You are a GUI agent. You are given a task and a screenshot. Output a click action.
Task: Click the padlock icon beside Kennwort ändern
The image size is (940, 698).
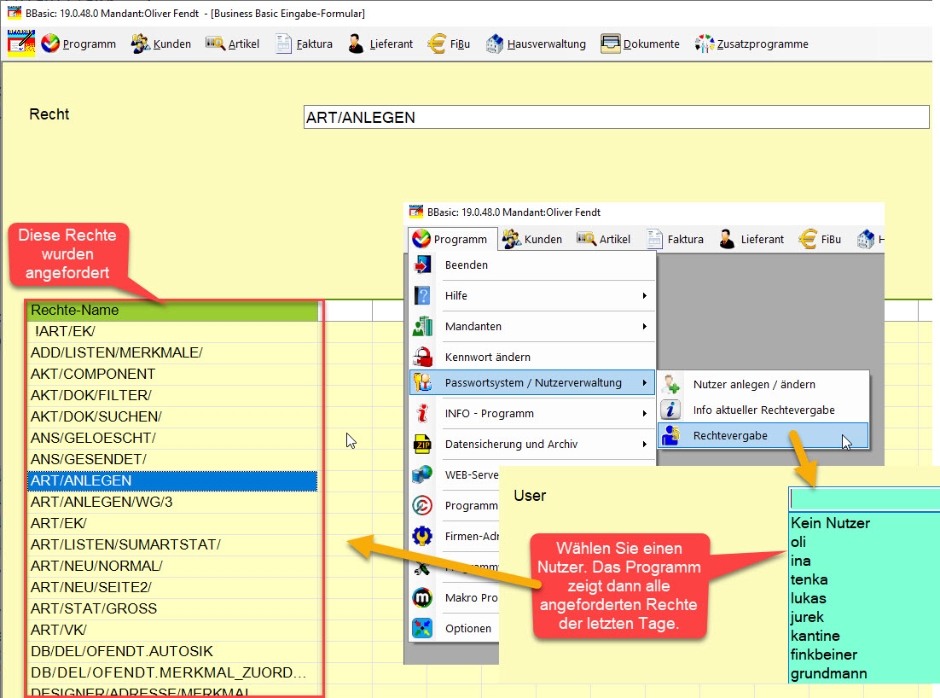click(422, 357)
